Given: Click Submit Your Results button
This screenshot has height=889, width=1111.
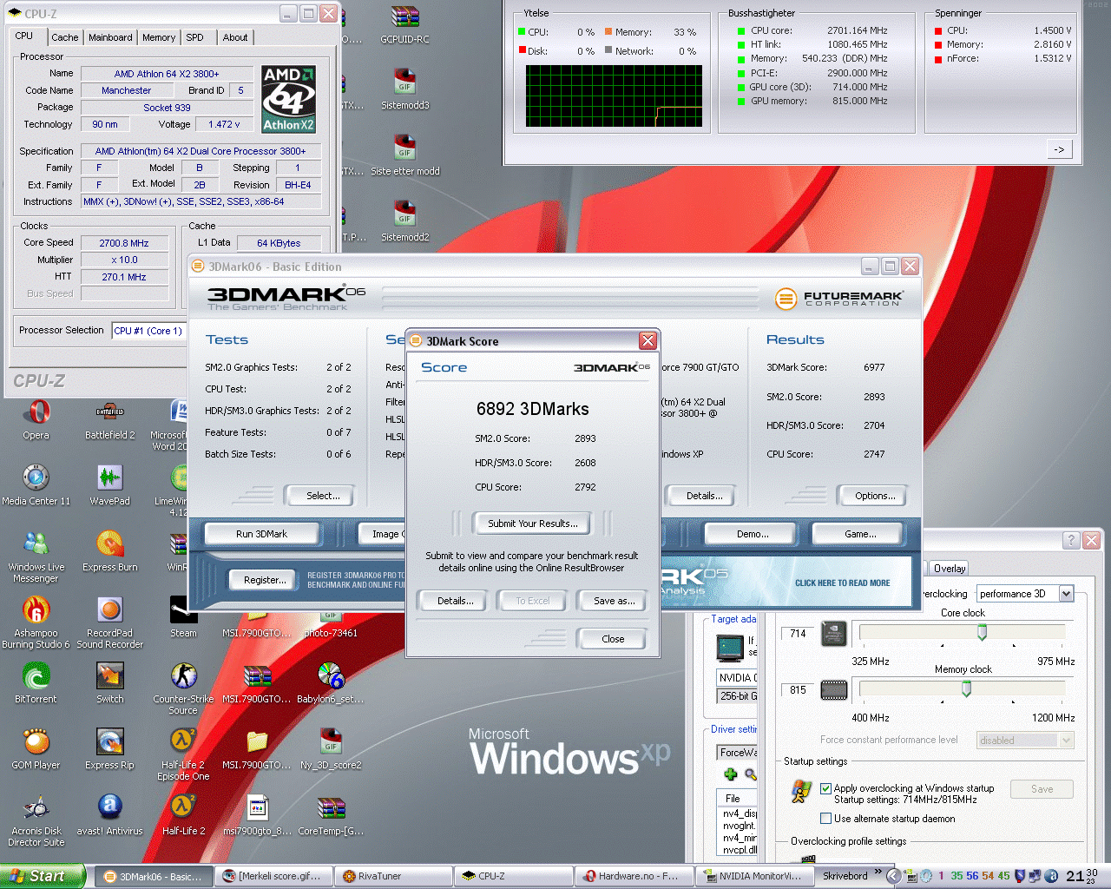Looking at the screenshot, I should pyautogui.click(x=533, y=524).
